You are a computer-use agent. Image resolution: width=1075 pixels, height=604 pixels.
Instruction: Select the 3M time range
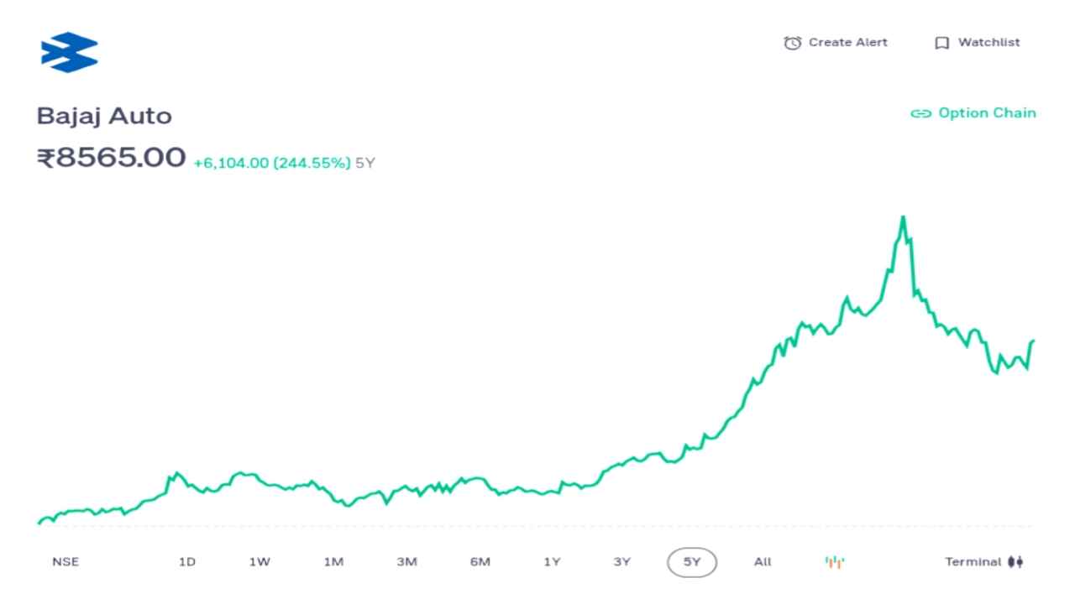406,562
